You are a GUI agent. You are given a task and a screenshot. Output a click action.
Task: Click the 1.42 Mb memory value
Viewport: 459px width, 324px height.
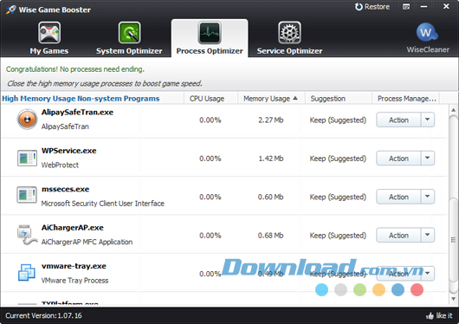(x=271, y=159)
